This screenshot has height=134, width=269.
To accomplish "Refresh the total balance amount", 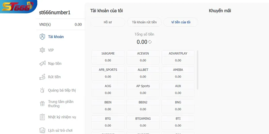I will click(150, 42).
